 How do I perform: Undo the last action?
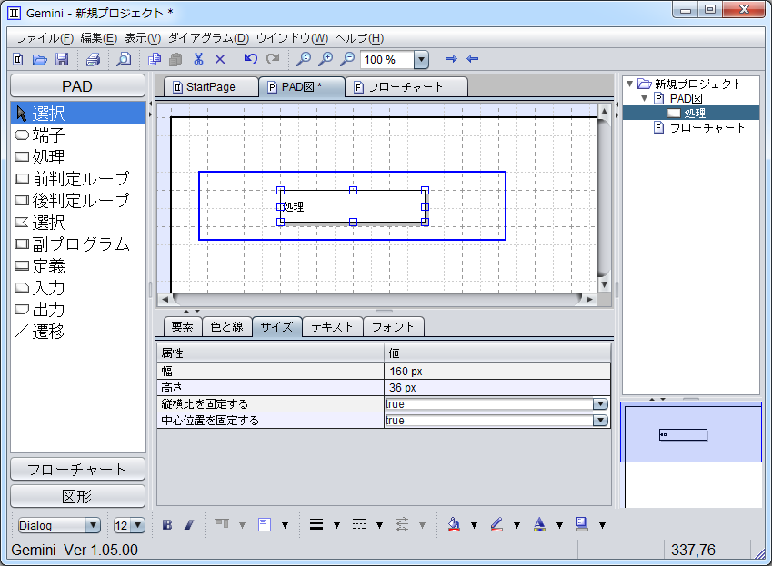tap(251, 59)
